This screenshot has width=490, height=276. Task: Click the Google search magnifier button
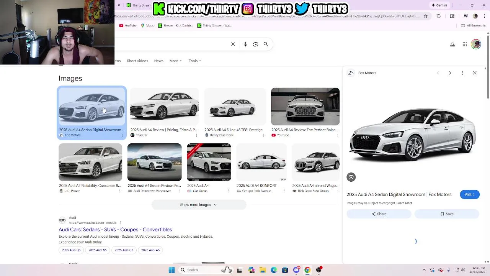point(266,44)
